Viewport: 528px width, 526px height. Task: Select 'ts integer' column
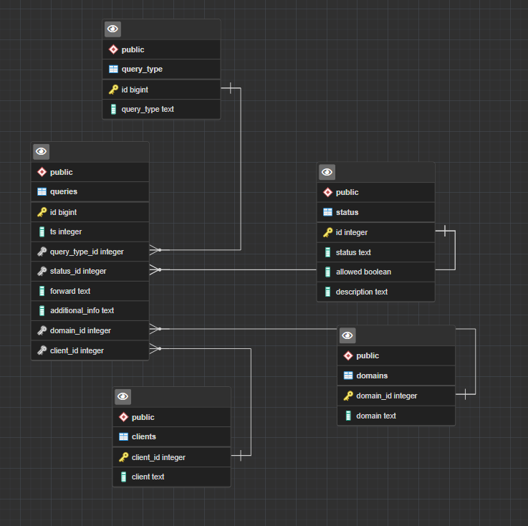(x=90, y=231)
